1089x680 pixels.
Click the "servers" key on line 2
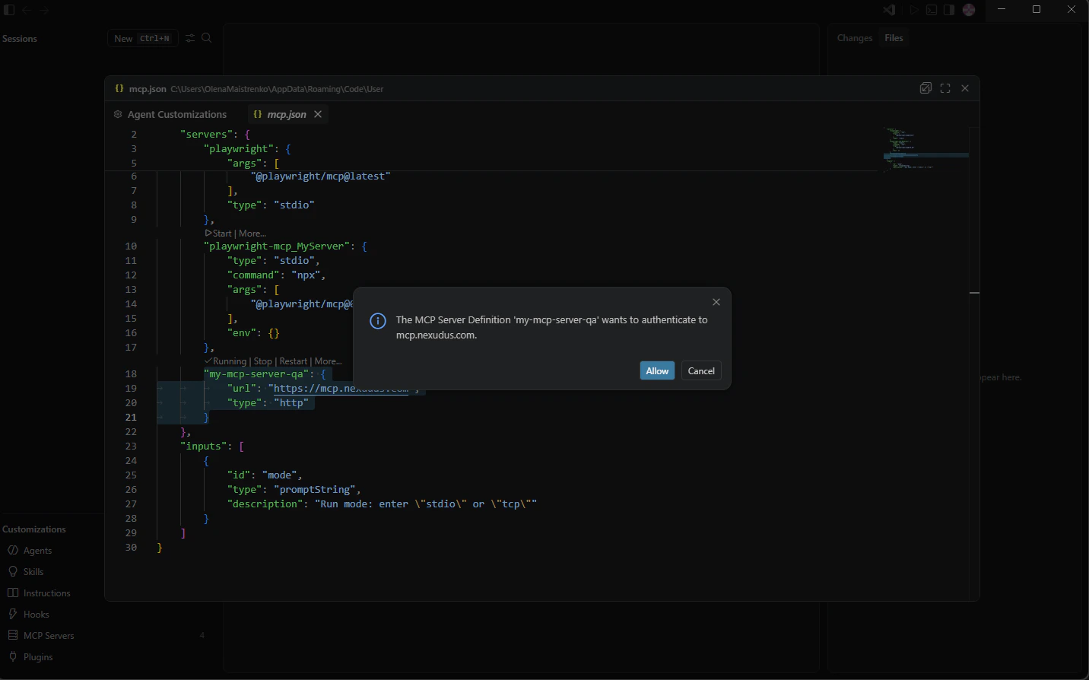pyautogui.click(x=206, y=134)
